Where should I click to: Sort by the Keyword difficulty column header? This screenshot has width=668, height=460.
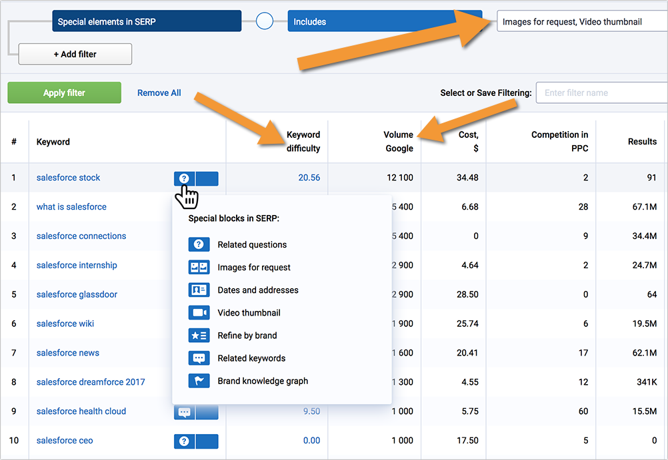pos(303,141)
